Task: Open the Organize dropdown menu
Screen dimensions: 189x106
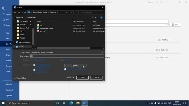Action: coord(19,18)
